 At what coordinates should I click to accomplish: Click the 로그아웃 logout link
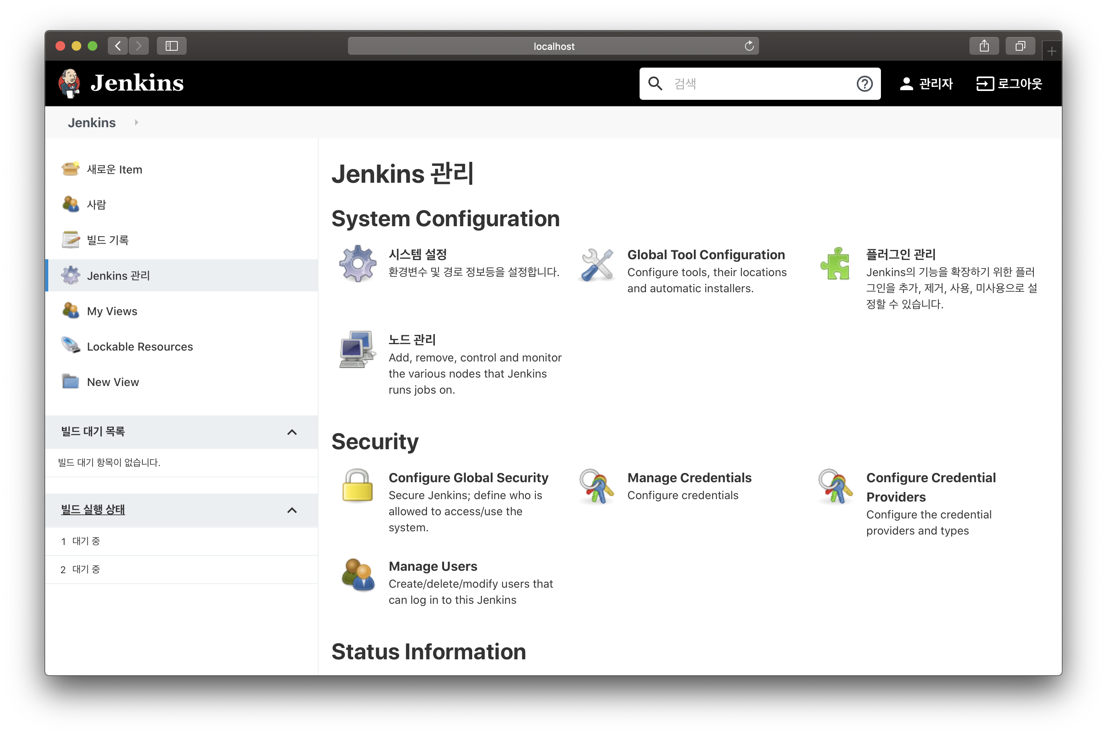coord(1009,84)
